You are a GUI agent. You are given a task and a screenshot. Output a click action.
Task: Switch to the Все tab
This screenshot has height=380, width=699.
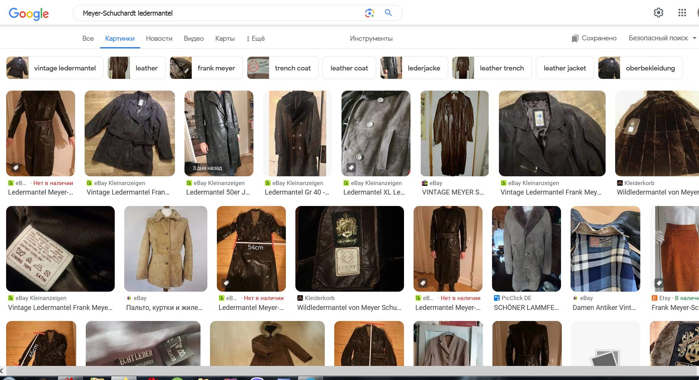[88, 38]
